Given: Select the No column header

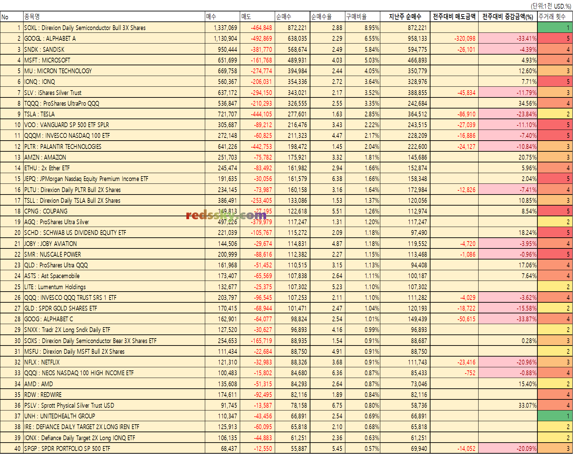Looking at the screenshot, I should click(x=12, y=17).
